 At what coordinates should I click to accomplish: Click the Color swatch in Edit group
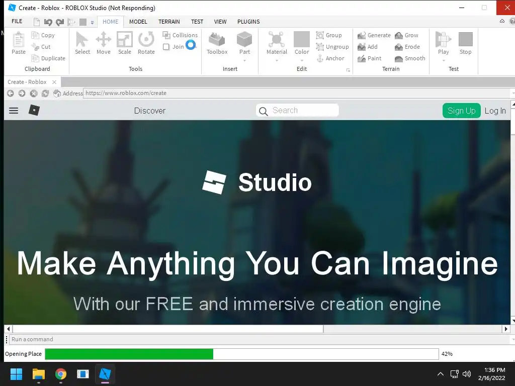click(302, 39)
